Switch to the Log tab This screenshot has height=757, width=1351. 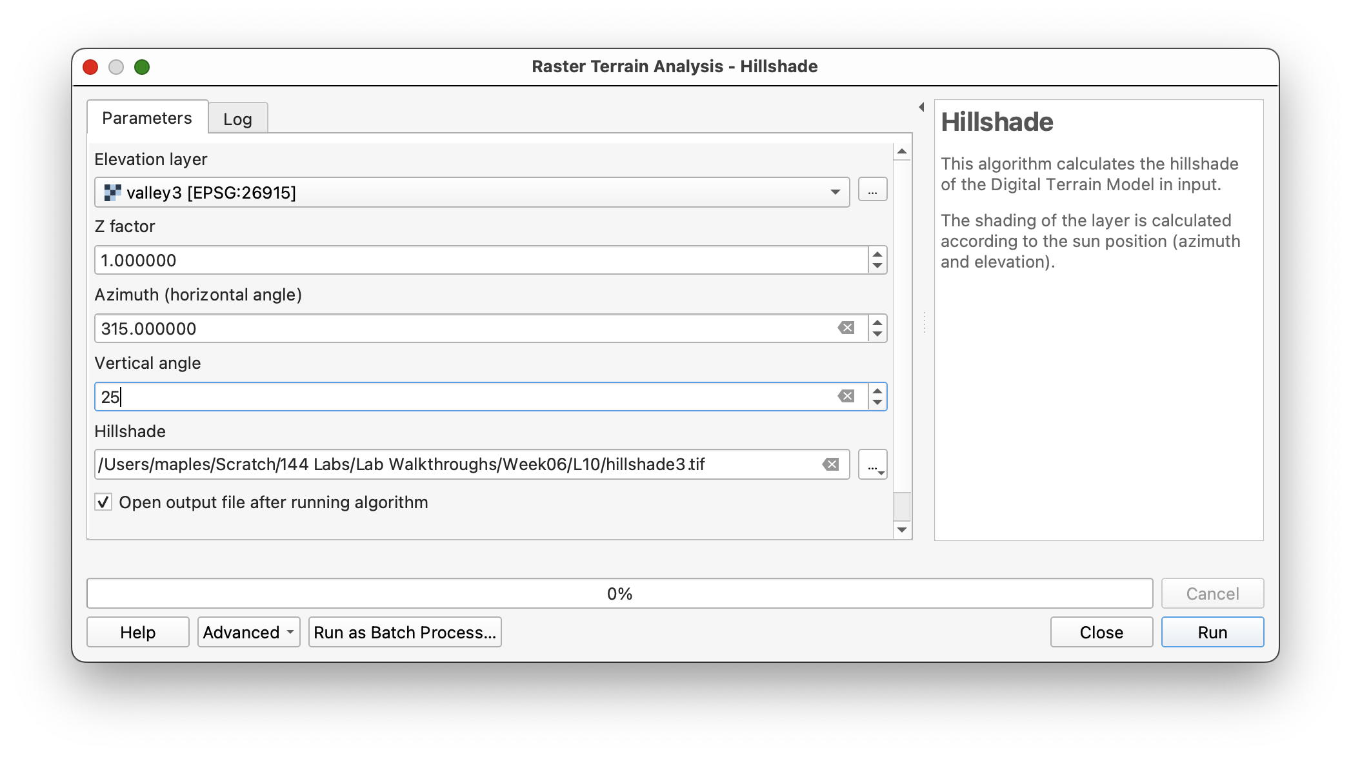[x=237, y=119]
